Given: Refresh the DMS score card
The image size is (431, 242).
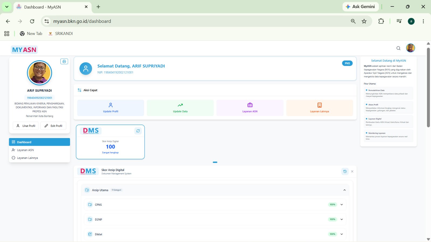Looking at the screenshot, I should tap(138, 131).
